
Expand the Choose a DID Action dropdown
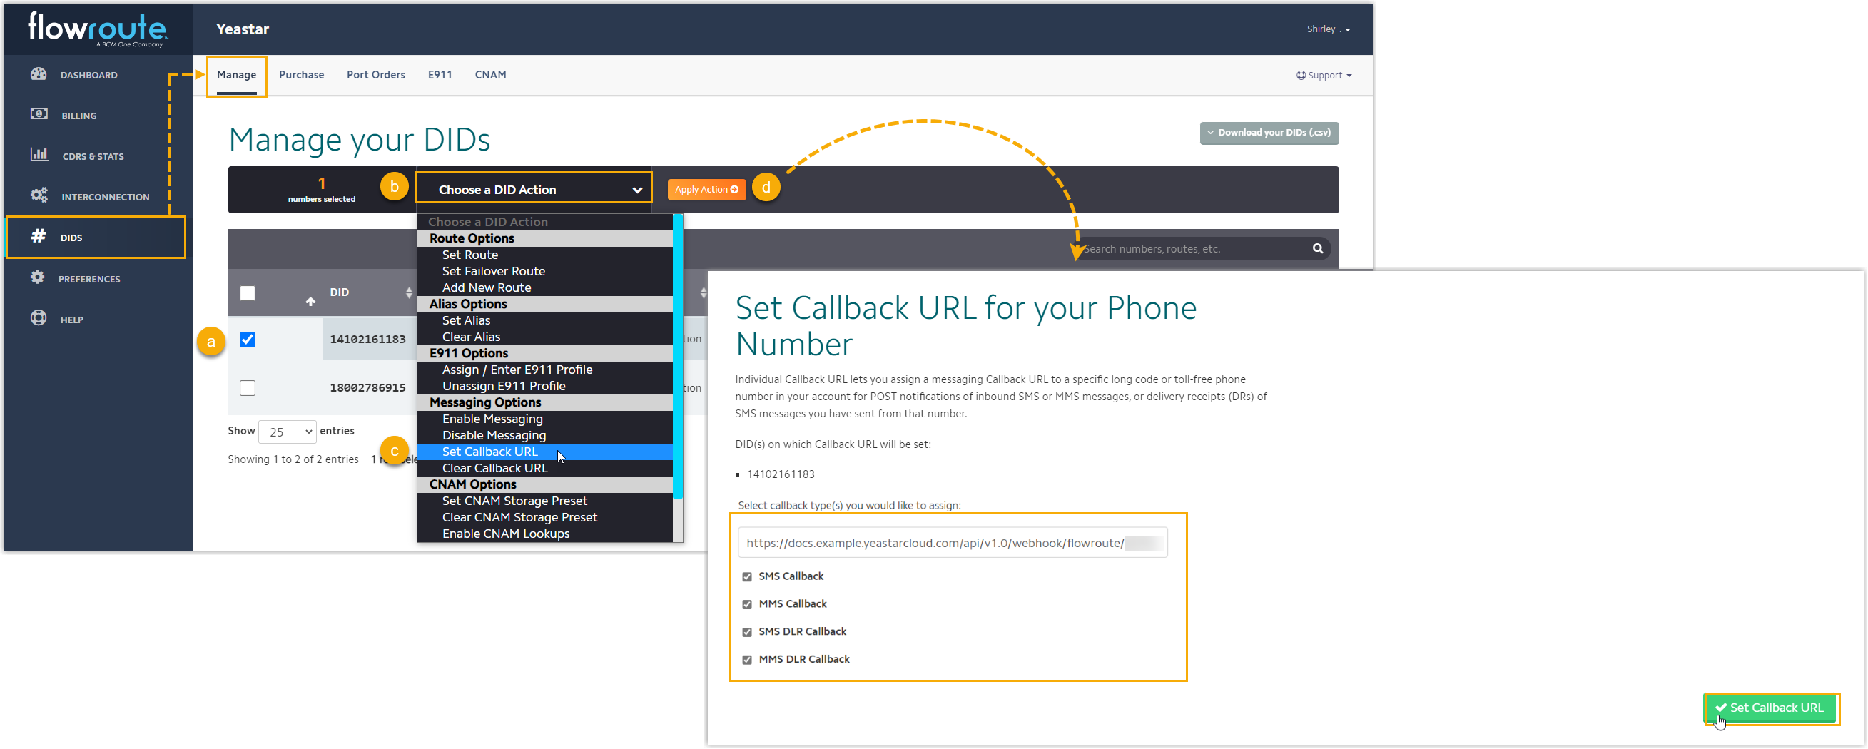click(x=534, y=189)
